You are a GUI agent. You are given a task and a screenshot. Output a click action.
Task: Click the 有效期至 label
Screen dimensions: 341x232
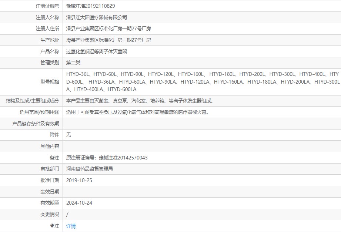(x=50, y=203)
